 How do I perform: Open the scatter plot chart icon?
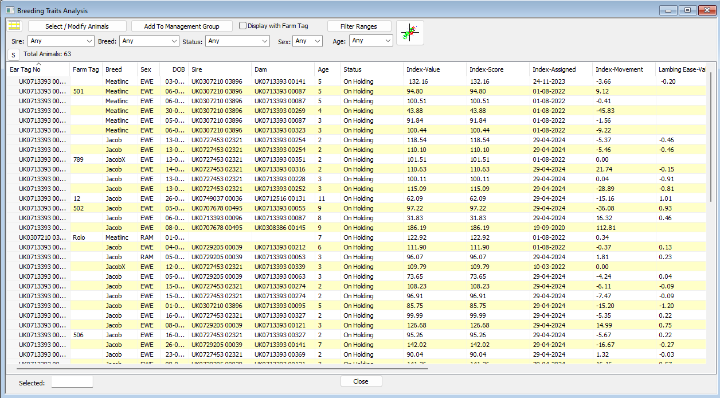coord(410,33)
